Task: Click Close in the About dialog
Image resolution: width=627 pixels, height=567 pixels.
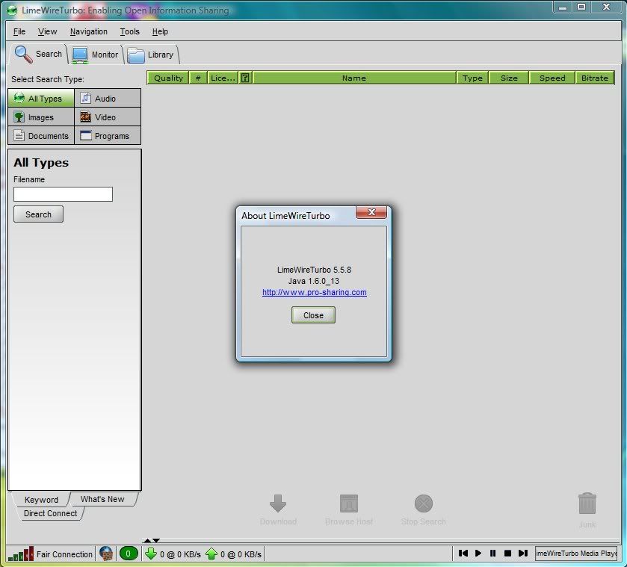Action: 314,315
